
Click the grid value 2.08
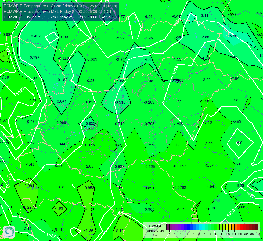tap(89, 166)
